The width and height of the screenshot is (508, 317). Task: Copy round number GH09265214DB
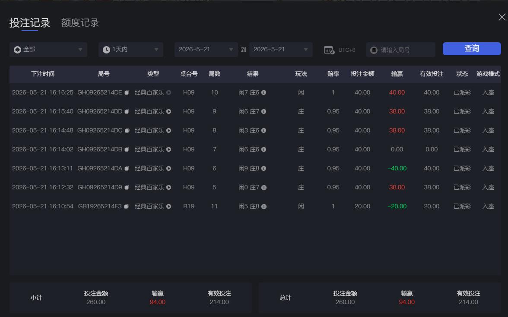[127, 149]
